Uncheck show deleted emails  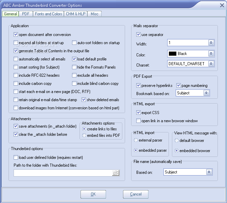tap(84, 100)
